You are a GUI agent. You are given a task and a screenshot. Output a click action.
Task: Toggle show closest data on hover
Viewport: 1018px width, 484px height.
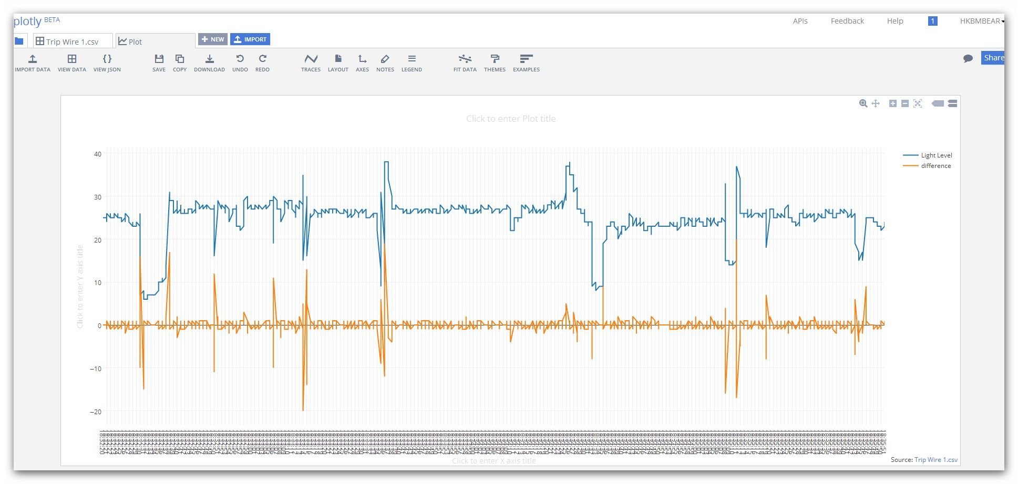pyautogui.click(x=938, y=103)
